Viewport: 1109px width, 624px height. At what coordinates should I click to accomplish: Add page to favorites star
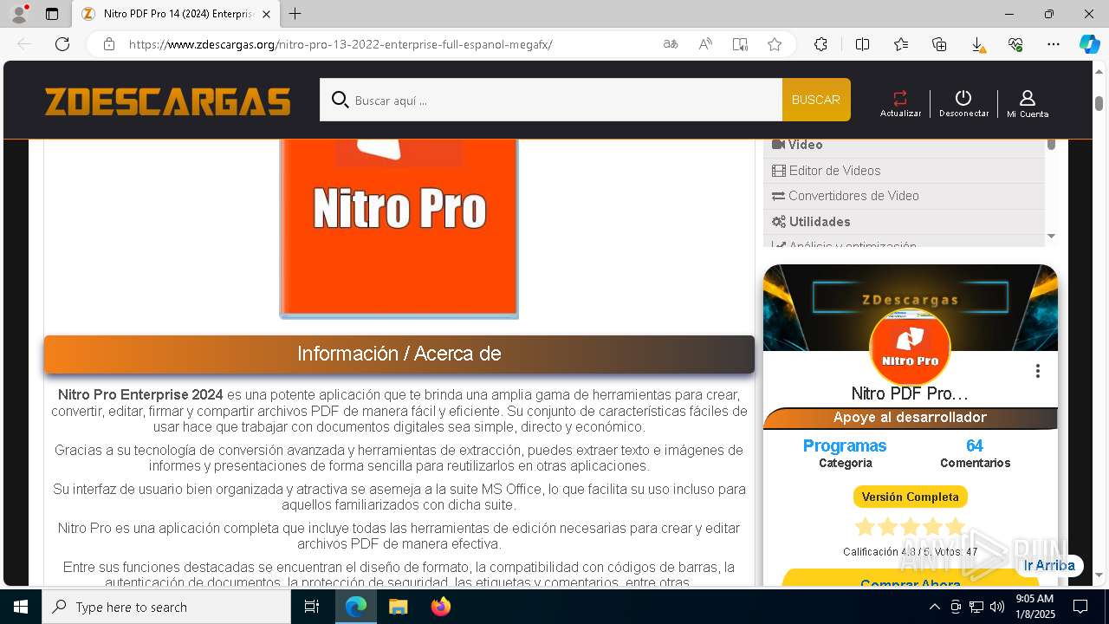(775, 44)
